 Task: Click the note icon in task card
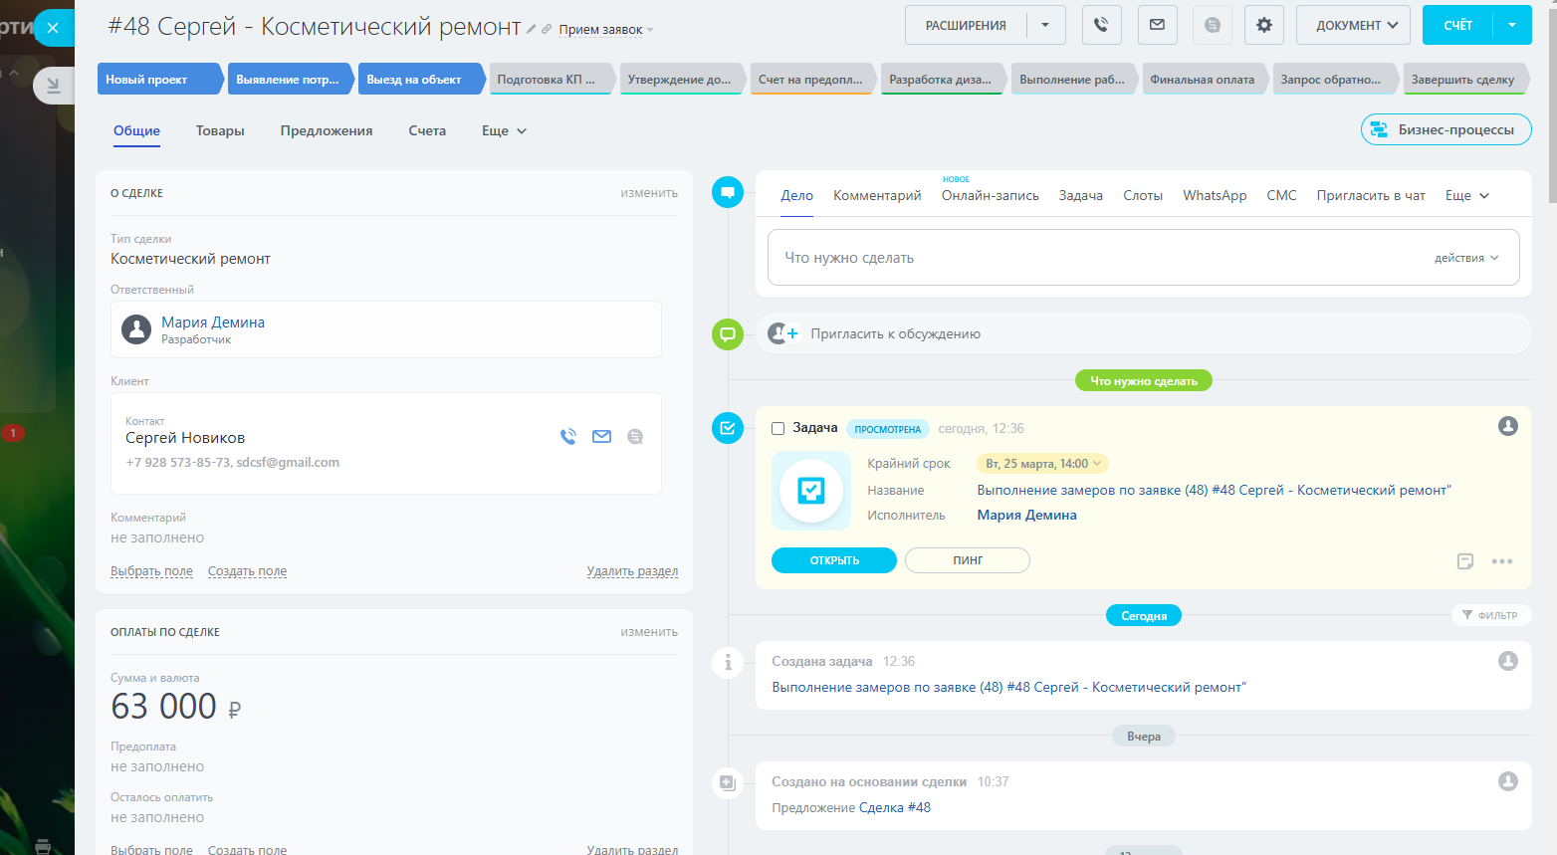[x=1464, y=561]
